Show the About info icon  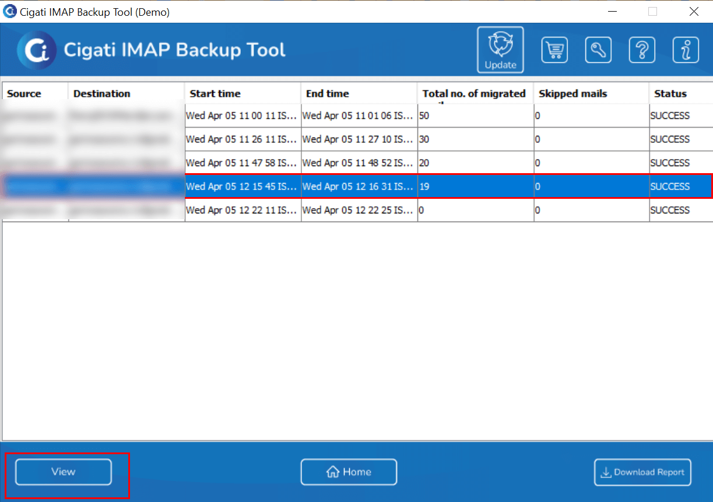click(686, 50)
